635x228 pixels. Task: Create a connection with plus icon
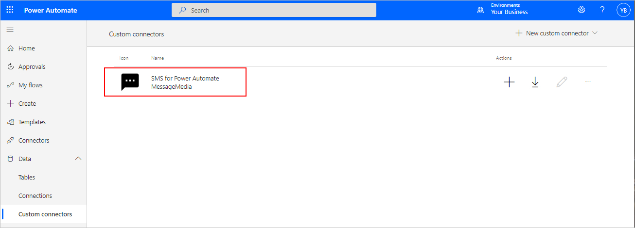coord(509,82)
